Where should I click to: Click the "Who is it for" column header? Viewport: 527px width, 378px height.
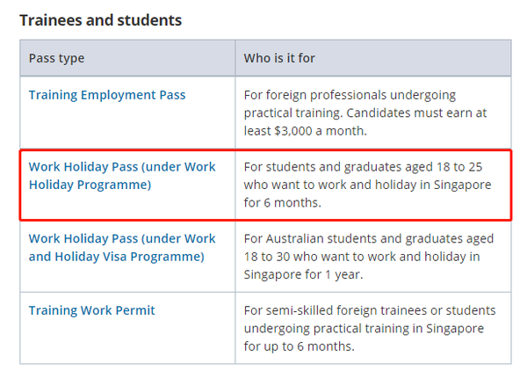pos(279,59)
